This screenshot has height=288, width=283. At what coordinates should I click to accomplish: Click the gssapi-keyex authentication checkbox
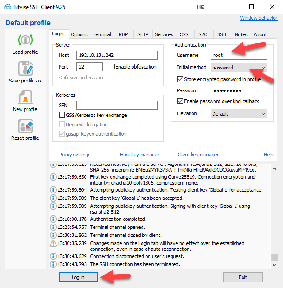pyautogui.click(x=62, y=134)
